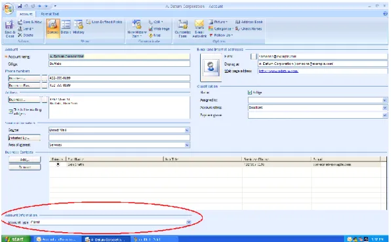Open the small arrow beside Business phone button

[x=45, y=78]
